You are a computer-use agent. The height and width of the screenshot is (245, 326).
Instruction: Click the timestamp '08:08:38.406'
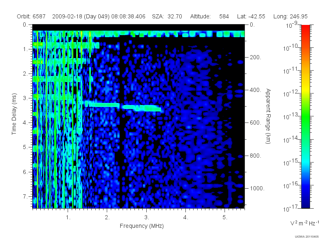click(128, 16)
